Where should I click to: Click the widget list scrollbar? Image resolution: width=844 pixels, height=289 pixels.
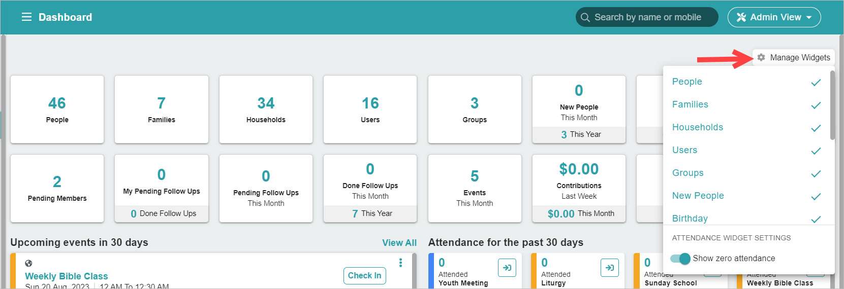(832, 105)
